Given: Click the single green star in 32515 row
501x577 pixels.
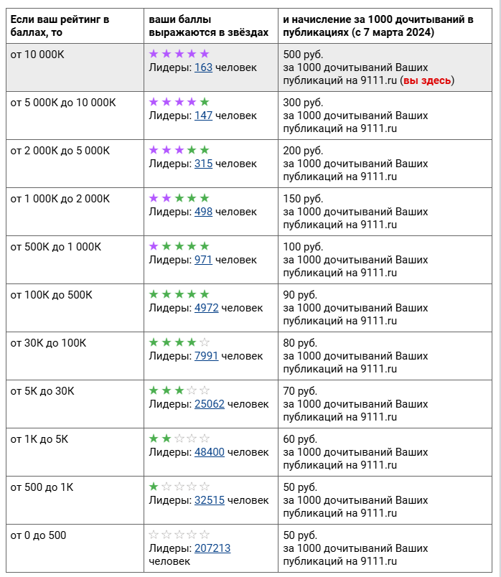Looking at the screenshot, I should [x=154, y=487].
